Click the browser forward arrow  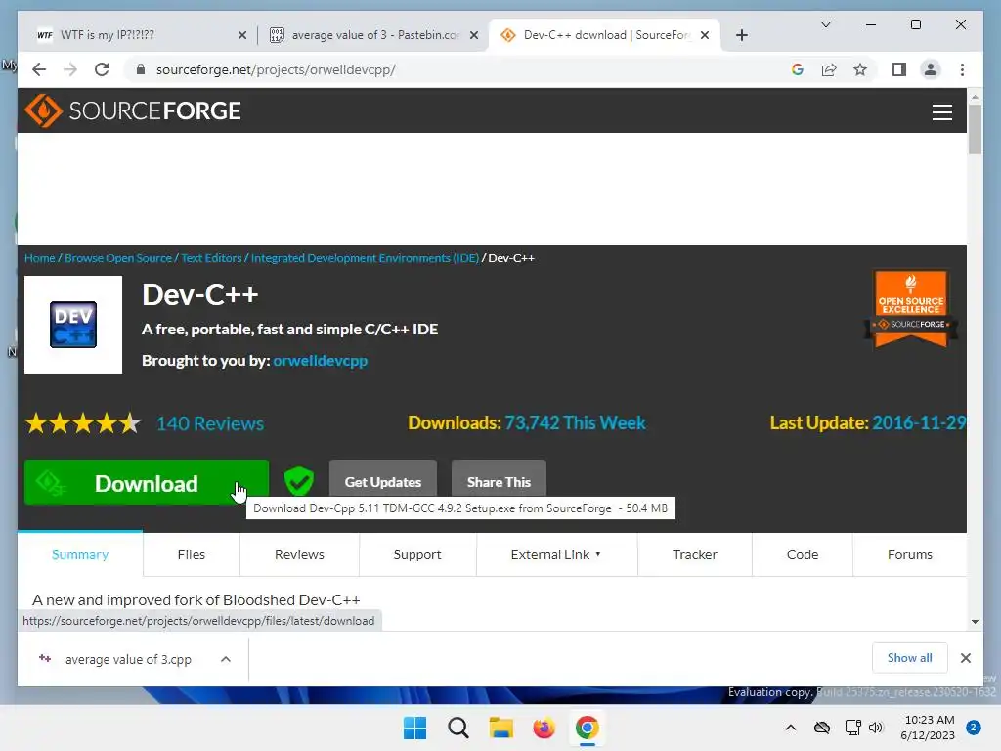click(x=70, y=69)
